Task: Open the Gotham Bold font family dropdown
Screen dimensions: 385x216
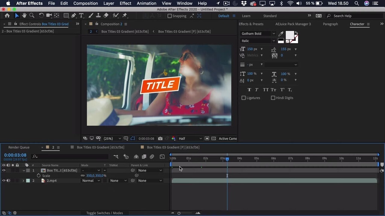Action: point(258,33)
